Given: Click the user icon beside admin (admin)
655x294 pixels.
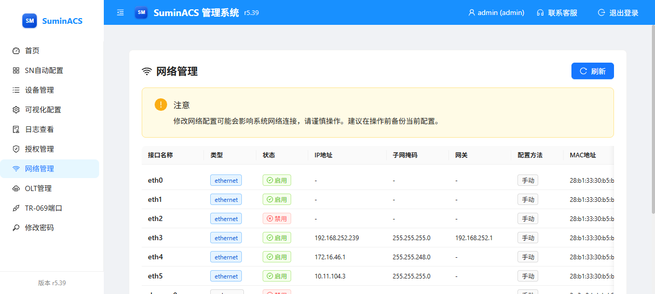Looking at the screenshot, I should coord(472,12).
